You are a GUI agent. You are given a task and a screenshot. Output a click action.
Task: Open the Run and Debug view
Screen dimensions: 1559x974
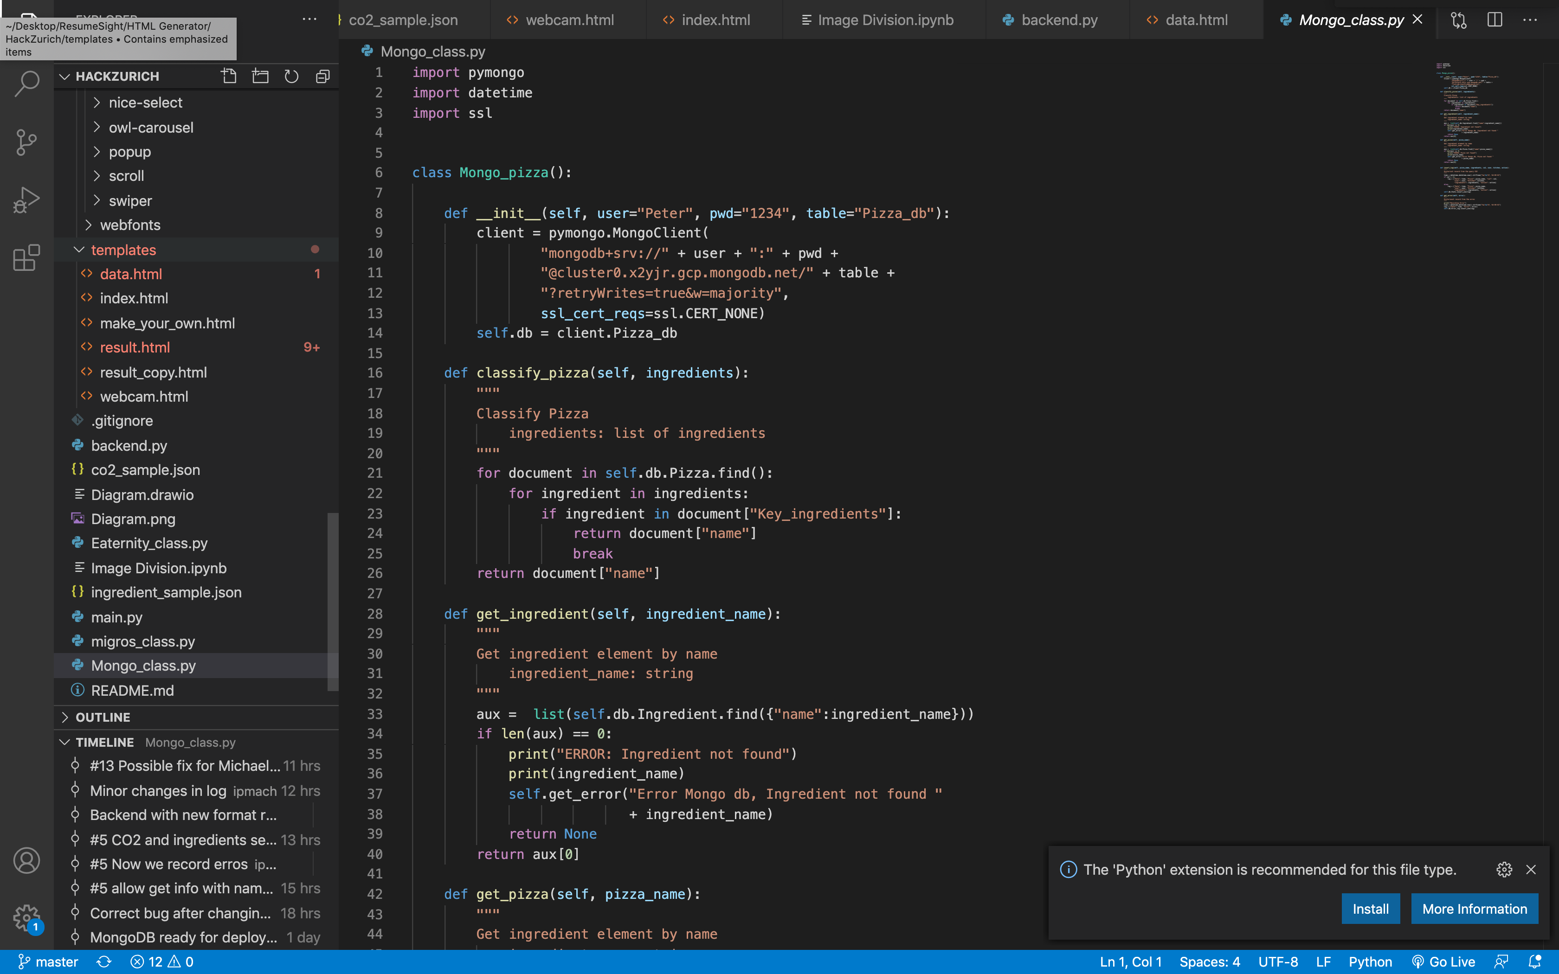pos(26,200)
